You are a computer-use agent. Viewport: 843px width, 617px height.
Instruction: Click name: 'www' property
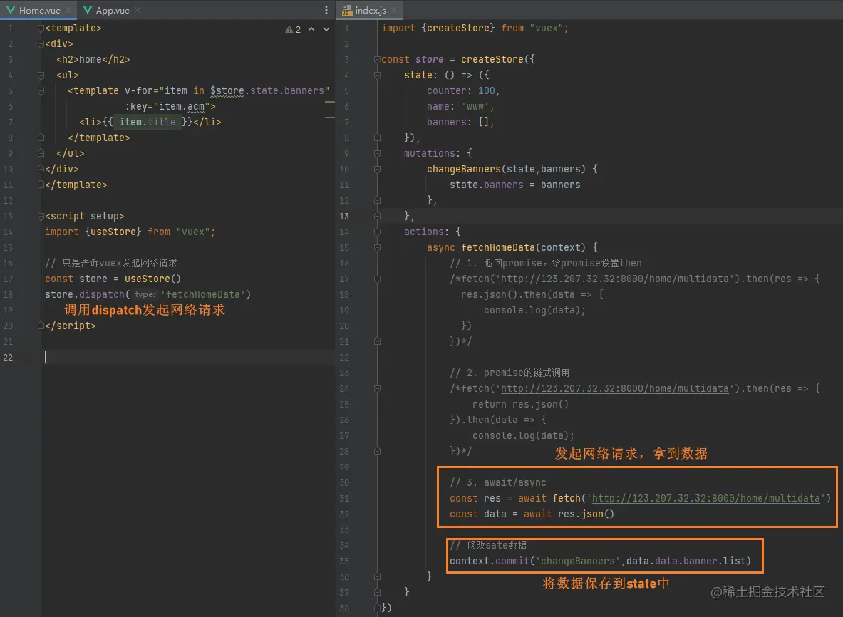(461, 106)
